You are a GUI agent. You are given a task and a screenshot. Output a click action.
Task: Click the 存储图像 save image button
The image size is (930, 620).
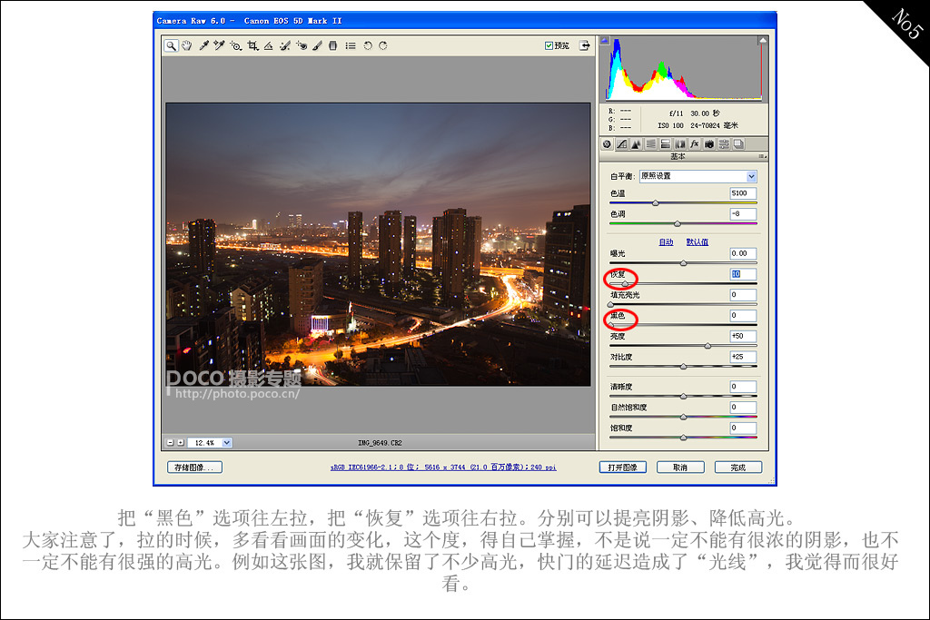(194, 467)
